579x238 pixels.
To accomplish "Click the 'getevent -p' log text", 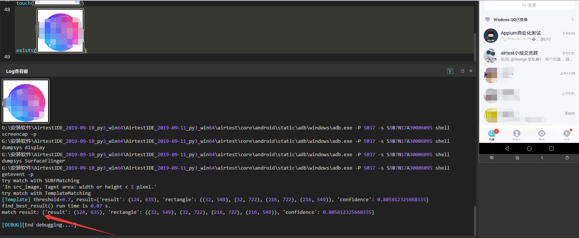I will tap(18, 174).
